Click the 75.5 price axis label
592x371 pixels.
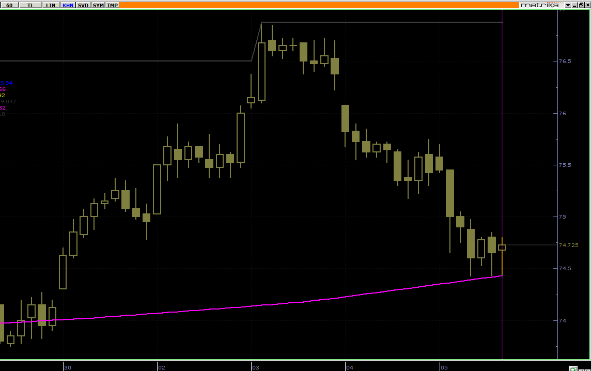pos(565,165)
